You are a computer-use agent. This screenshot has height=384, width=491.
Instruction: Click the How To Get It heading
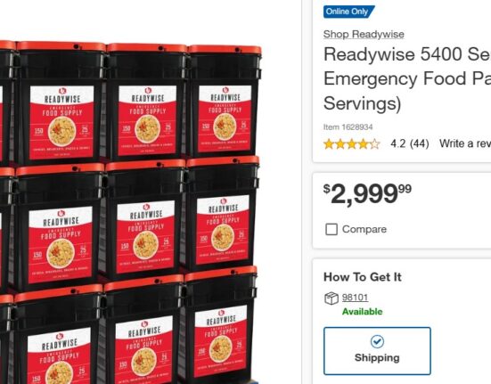point(363,277)
